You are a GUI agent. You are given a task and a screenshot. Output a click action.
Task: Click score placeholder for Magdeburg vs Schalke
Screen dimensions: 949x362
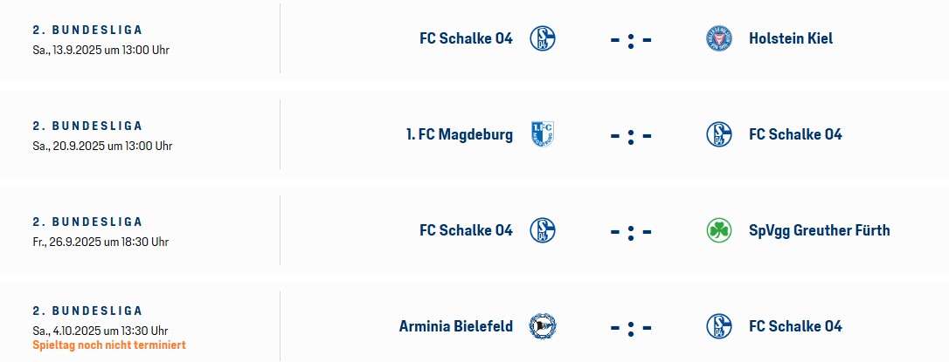pos(631,136)
